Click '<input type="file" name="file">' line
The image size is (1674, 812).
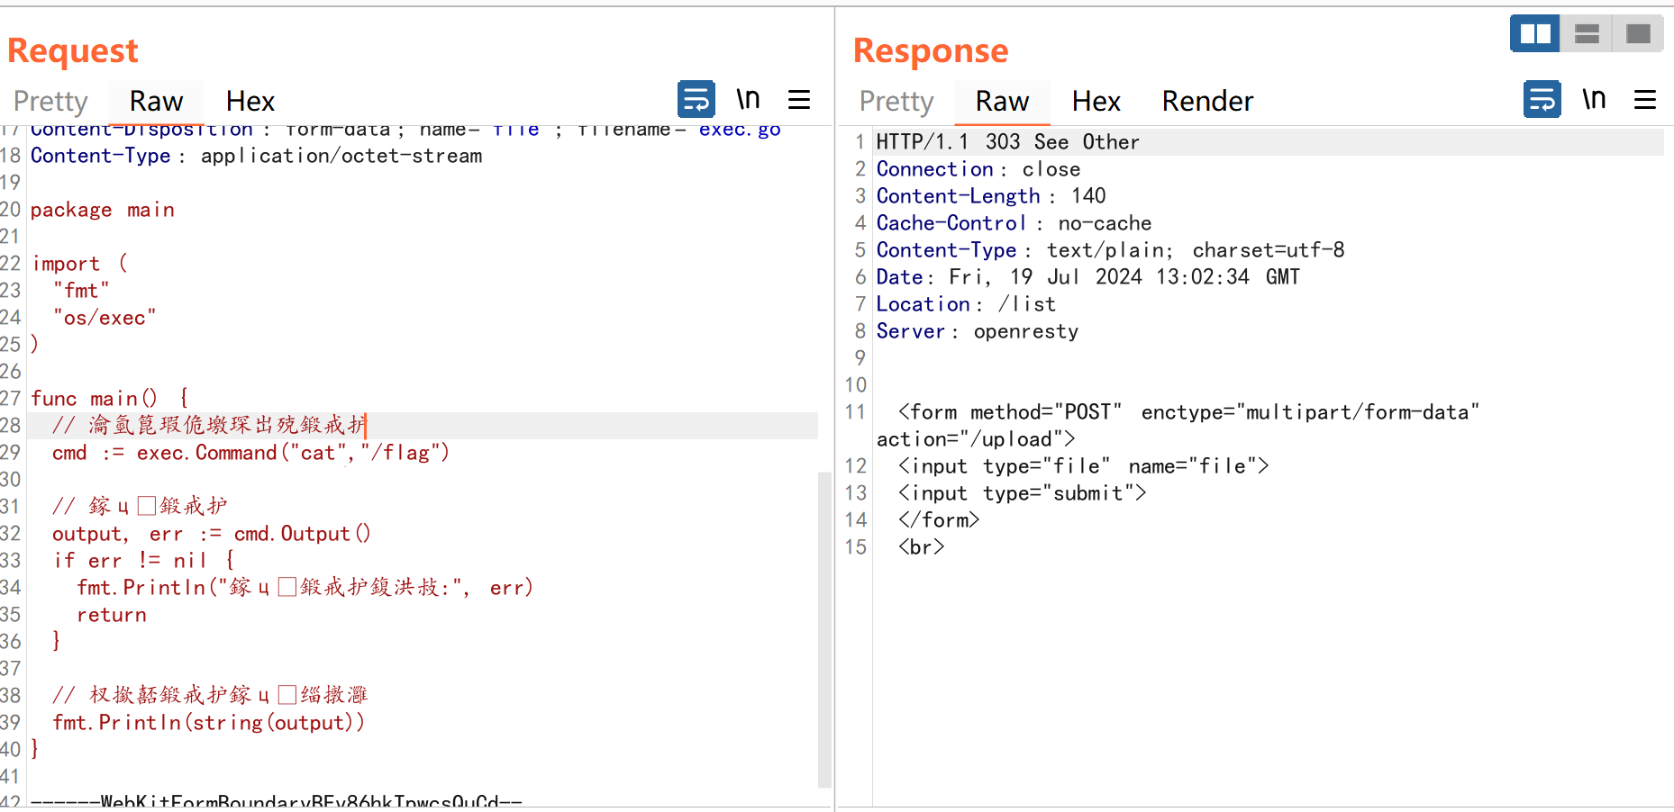(1084, 466)
